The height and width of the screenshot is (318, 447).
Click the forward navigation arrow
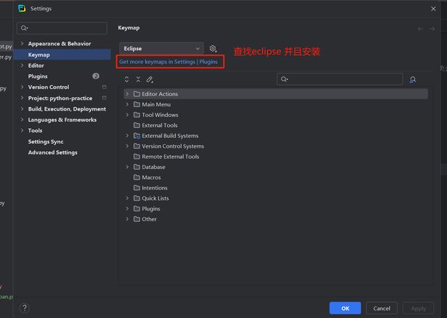tap(432, 29)
